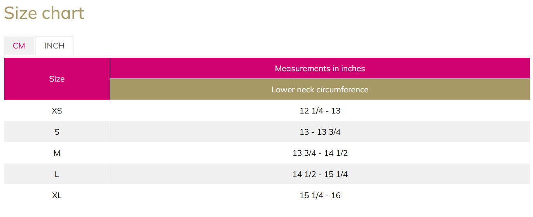Click the Measurements in inches header

(320, 68)
